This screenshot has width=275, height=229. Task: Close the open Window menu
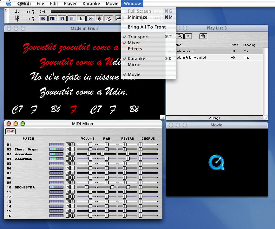pyautogui.click(x=132, y=3)
